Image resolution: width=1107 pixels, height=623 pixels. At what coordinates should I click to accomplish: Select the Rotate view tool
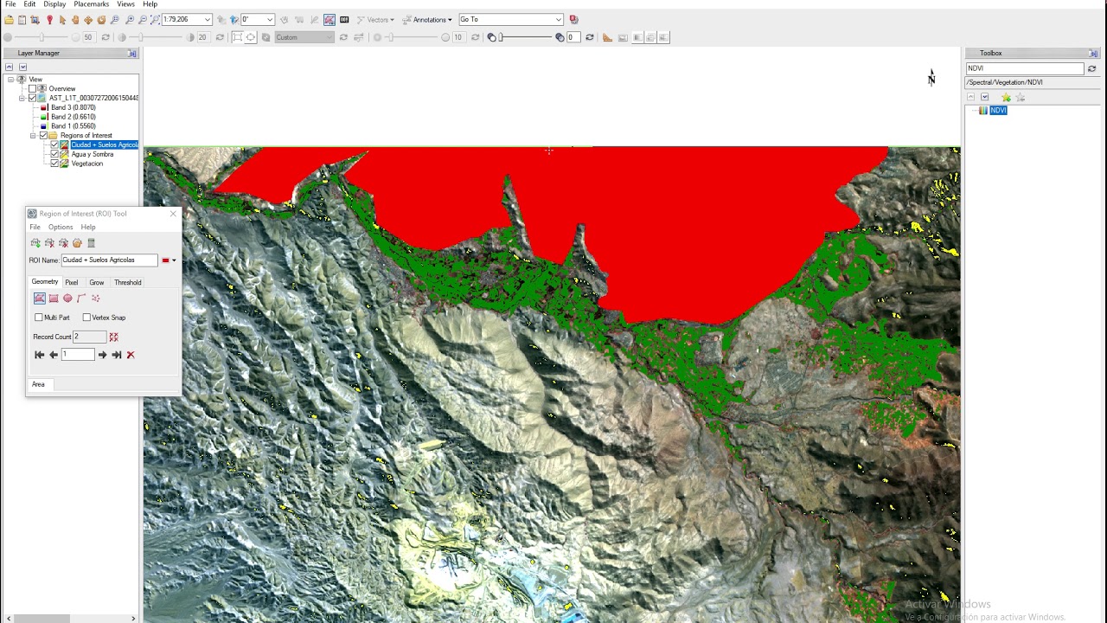101,20
